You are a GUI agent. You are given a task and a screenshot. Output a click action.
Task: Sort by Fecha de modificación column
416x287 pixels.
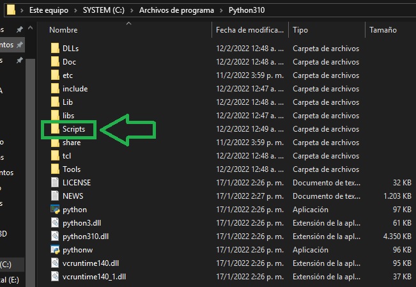pyautogui.click(x=250, y=30)
